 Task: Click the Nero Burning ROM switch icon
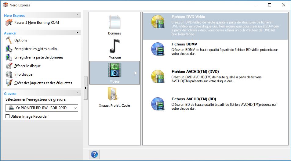9,23
